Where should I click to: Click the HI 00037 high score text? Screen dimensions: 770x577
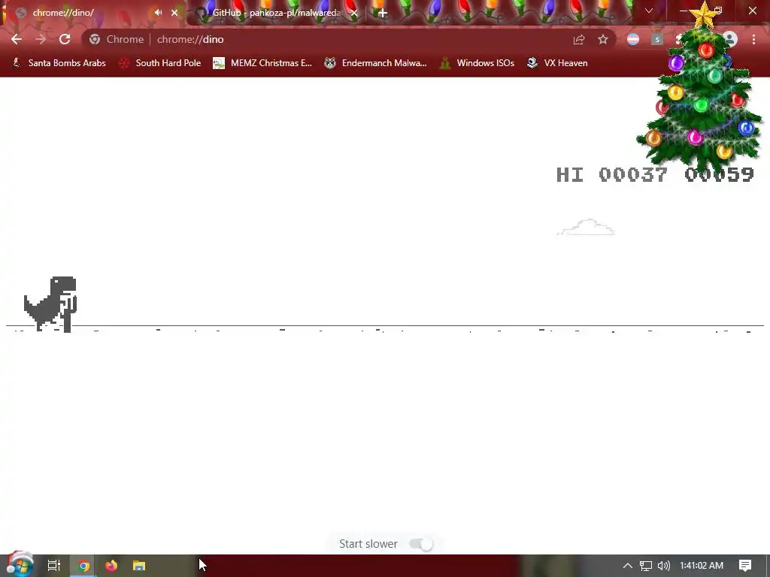pyautogui.click(x=611, y=174)
